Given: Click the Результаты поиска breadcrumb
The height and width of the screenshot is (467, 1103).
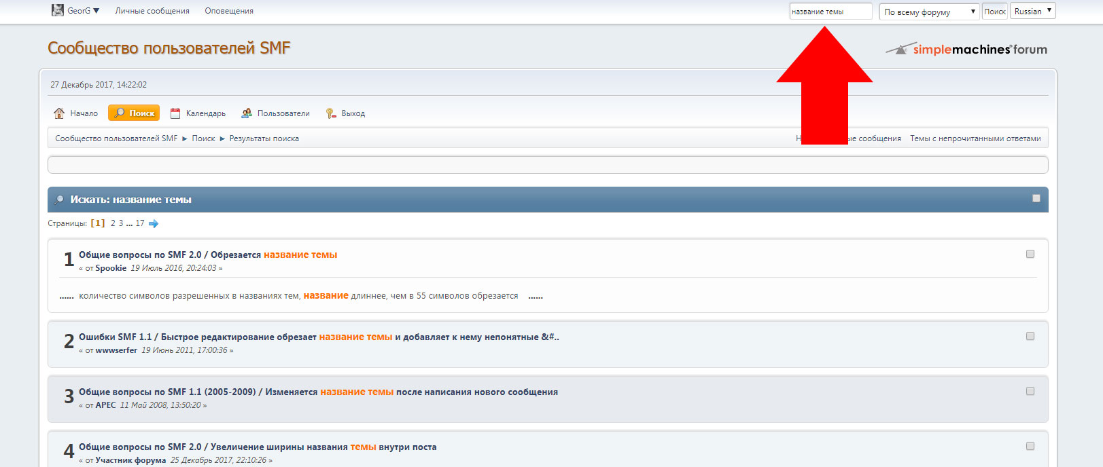Looking at the screenshot, I should (264, 138).
